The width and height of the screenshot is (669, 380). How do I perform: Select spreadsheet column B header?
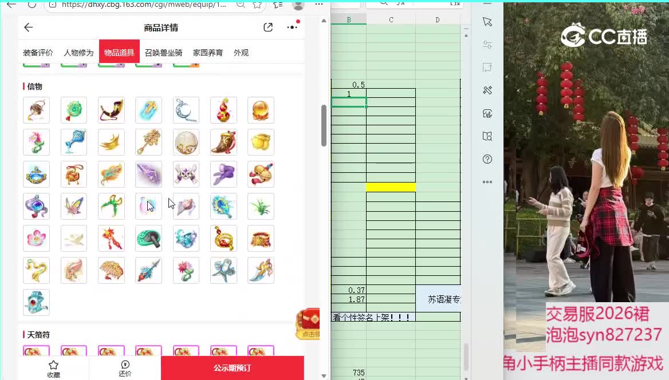coord(349,19)
